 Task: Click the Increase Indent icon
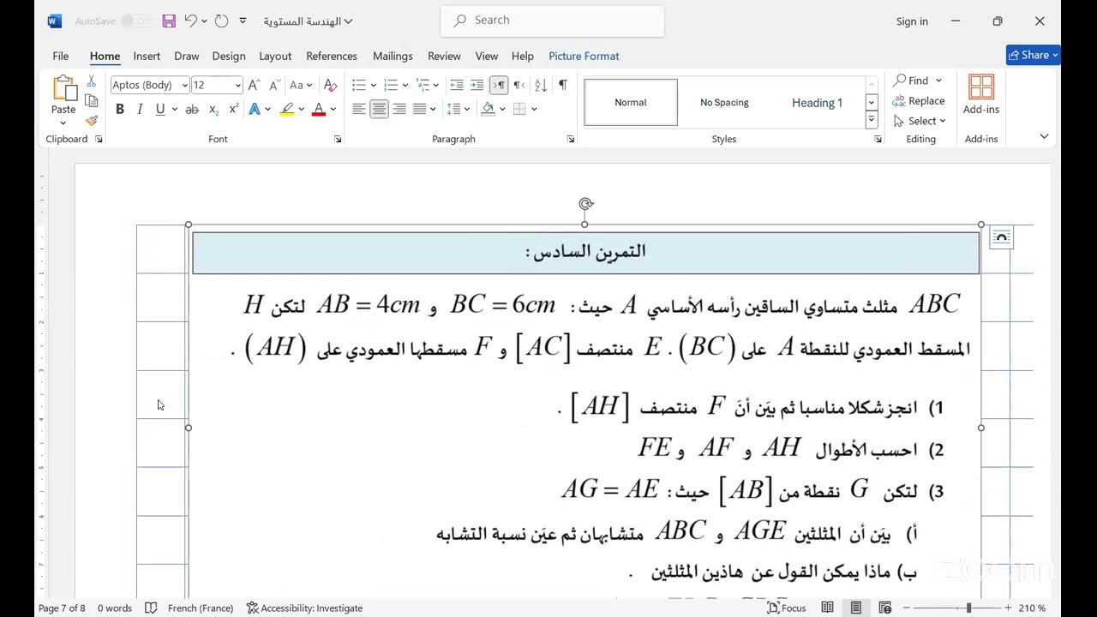point(477,85)
